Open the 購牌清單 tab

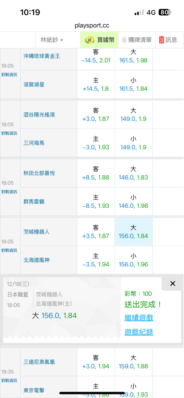[x=137, y=40]
